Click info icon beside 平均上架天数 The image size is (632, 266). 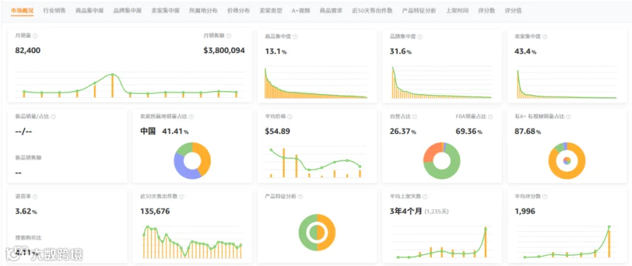point(425,197)
